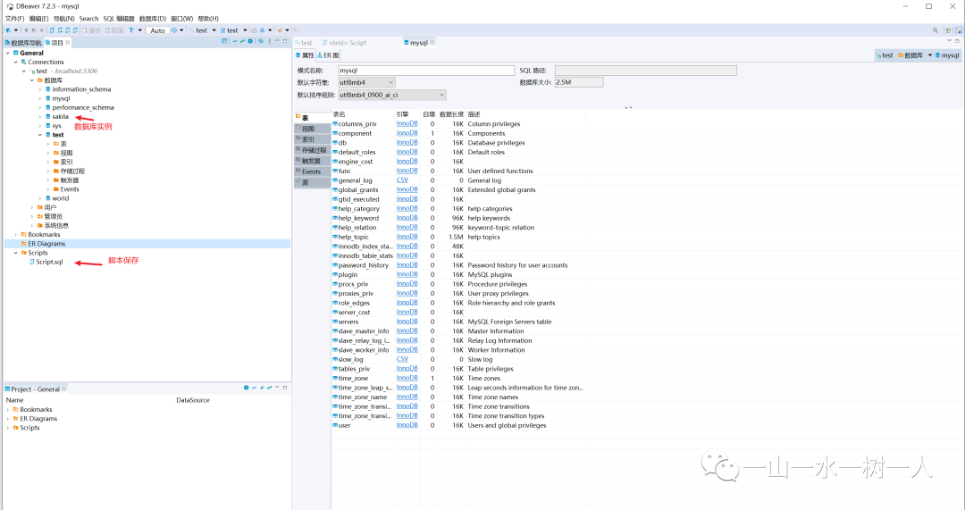Click the mysql breadcrumb at top right
The width and height of the screenshot is (965, 510).
[x=947, y=55]
